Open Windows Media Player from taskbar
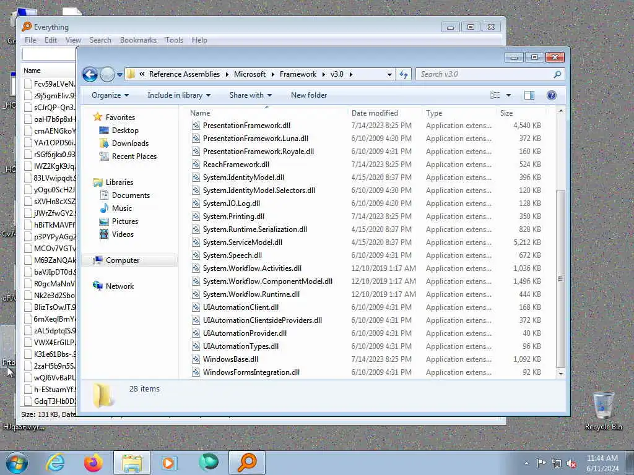 tap(169, 463)
